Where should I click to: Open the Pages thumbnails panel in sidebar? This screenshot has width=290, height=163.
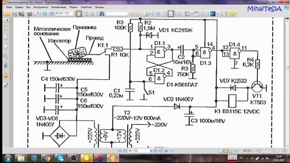pyautogui.click(x=6, y=37)
